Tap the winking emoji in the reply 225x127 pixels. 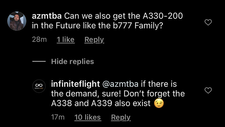click(159, 103)
